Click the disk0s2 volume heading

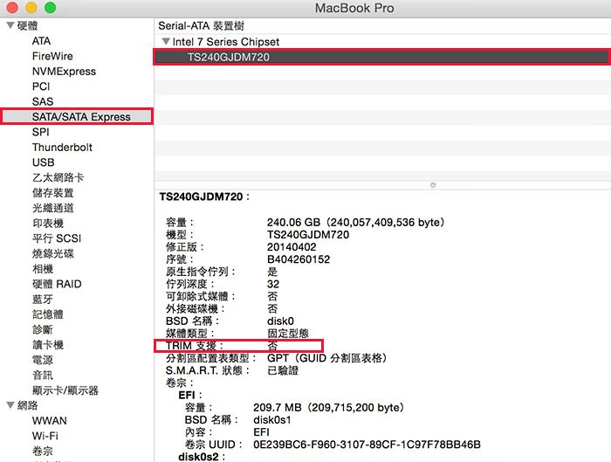[202, 457]
